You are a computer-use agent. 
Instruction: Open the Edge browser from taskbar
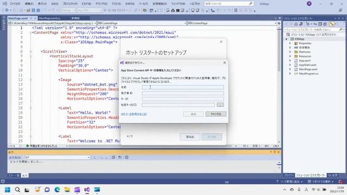(x=57, y=190)
